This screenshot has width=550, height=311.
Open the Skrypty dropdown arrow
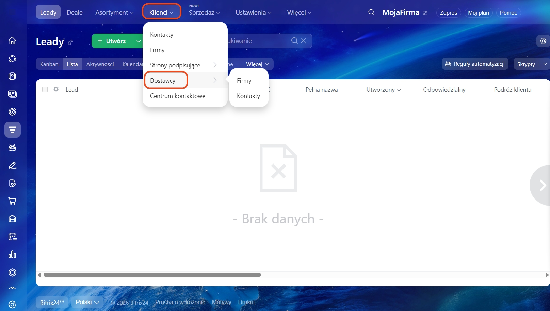545,64
